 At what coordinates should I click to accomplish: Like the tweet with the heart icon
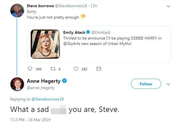click(76, 69)
